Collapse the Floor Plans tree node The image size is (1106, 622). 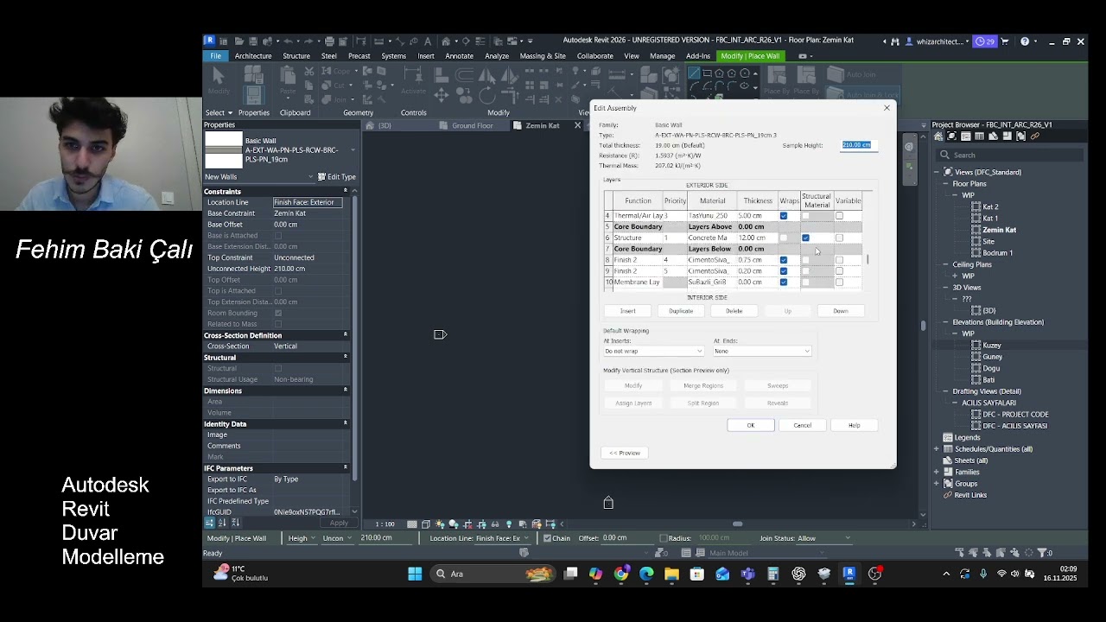(947, 184)
